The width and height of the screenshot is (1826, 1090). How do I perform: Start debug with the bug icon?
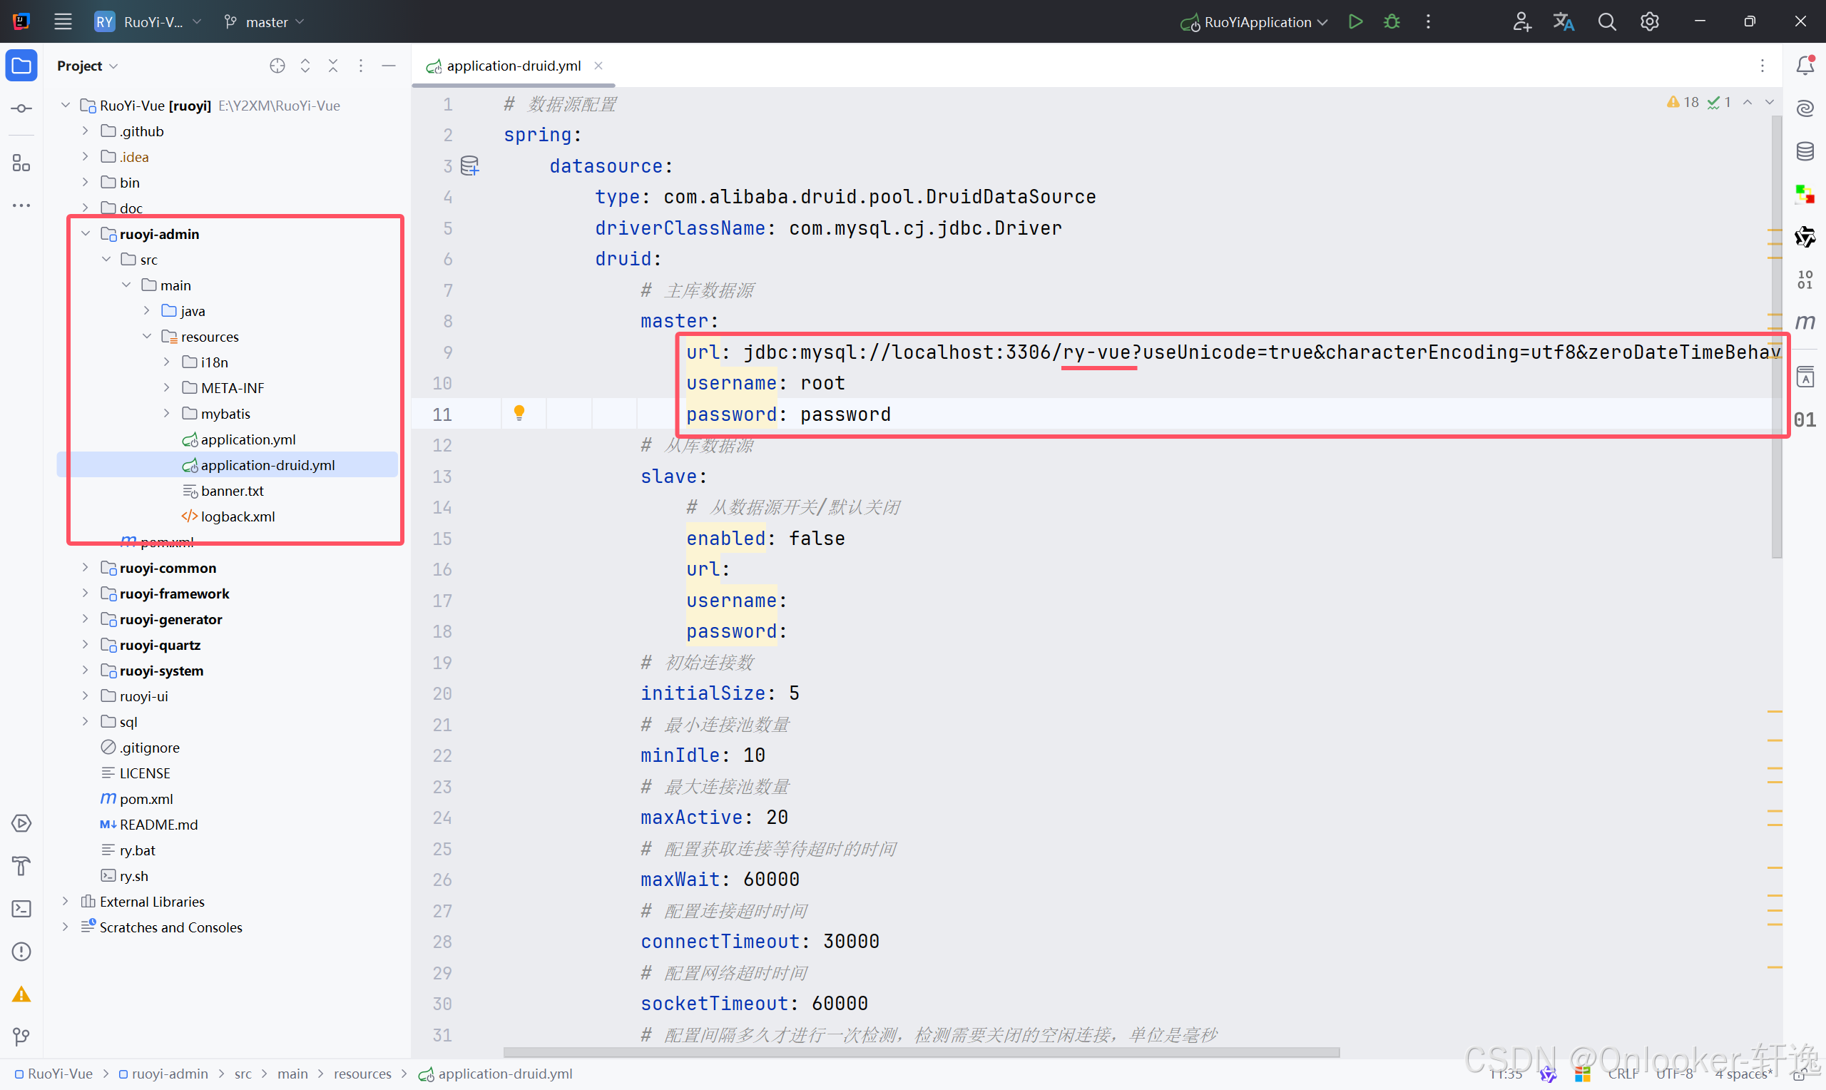click(x=1392, y=22)
